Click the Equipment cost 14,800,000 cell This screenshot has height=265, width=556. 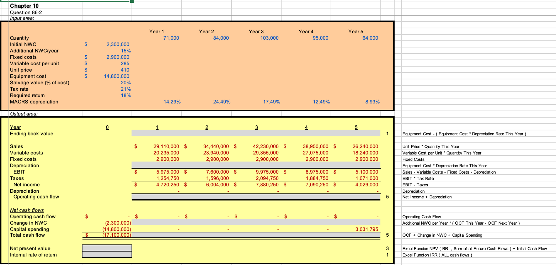pos(116,76)
